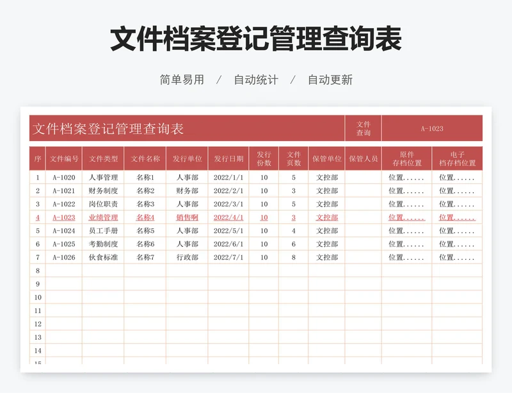This screenshot has height=393, width=512.
Task: Click the 名称6 file name cell
Action: click(x=145, y=244)
